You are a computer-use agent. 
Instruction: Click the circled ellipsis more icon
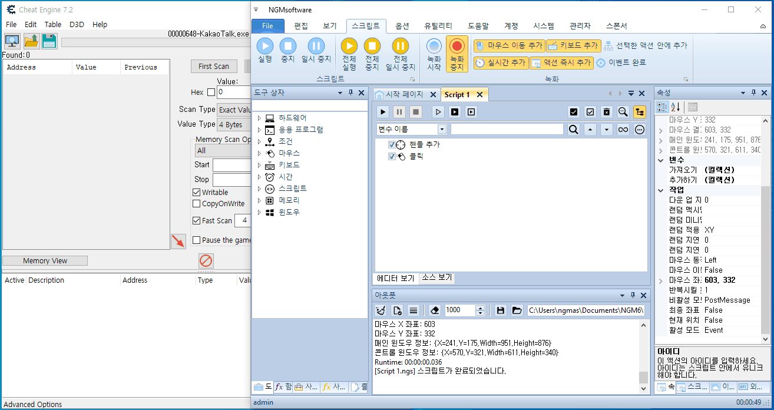coord(640,130)
